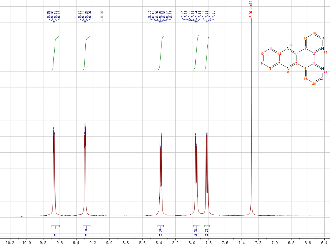The width and height of the screenshot is (330, 246).
Task: Select the 7.29 CDCl3 peak label
Action: click(x=251, y=11)
